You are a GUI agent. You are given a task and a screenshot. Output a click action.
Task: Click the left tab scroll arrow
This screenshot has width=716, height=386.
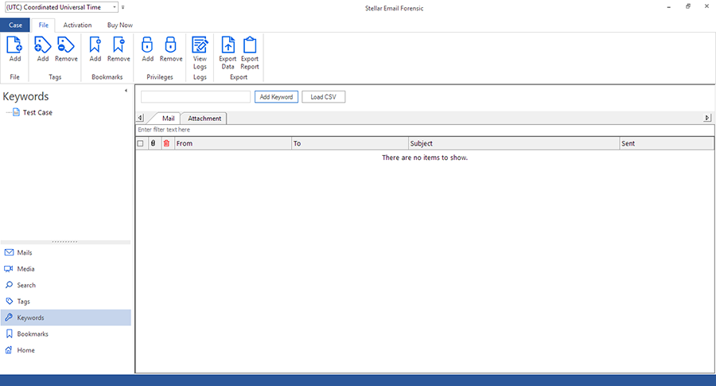[140, 118]
